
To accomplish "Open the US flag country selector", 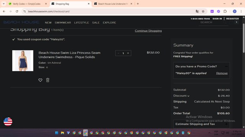I will (8, 122).
